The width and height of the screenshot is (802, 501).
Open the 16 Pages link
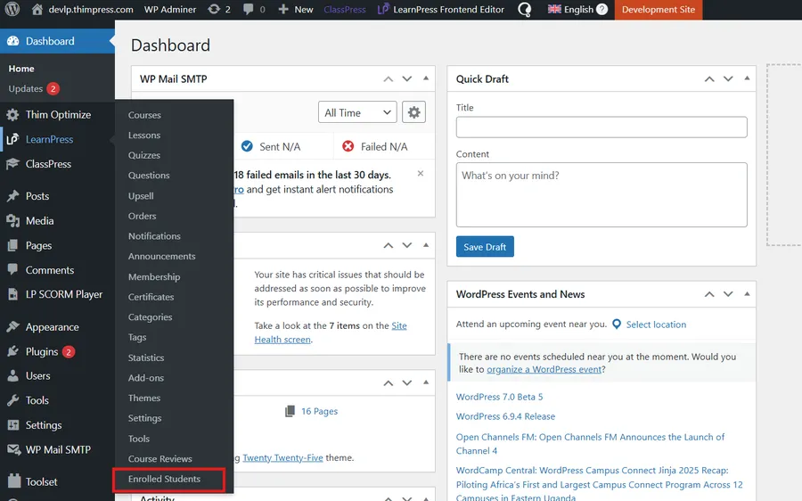(x=319, y=411)
